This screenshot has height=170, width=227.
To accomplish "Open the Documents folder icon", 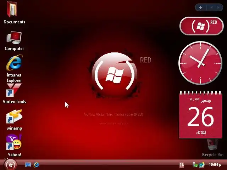I will coord(12,9).
